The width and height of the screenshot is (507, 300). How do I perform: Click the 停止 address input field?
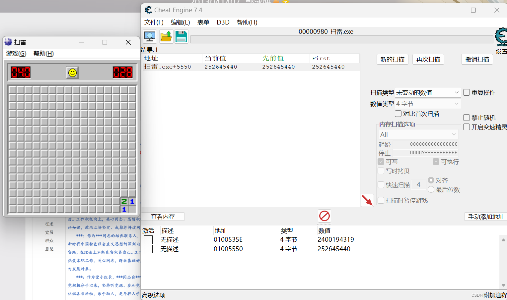click(x=426, y=153)
